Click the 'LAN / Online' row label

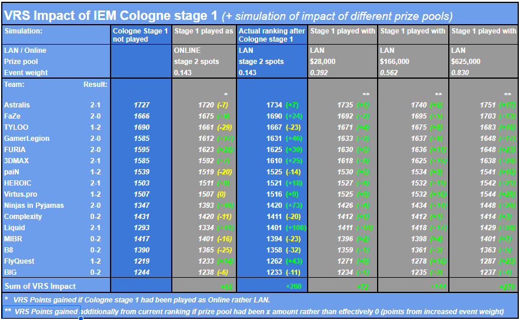pyautogui.click(x=25, y=50)
